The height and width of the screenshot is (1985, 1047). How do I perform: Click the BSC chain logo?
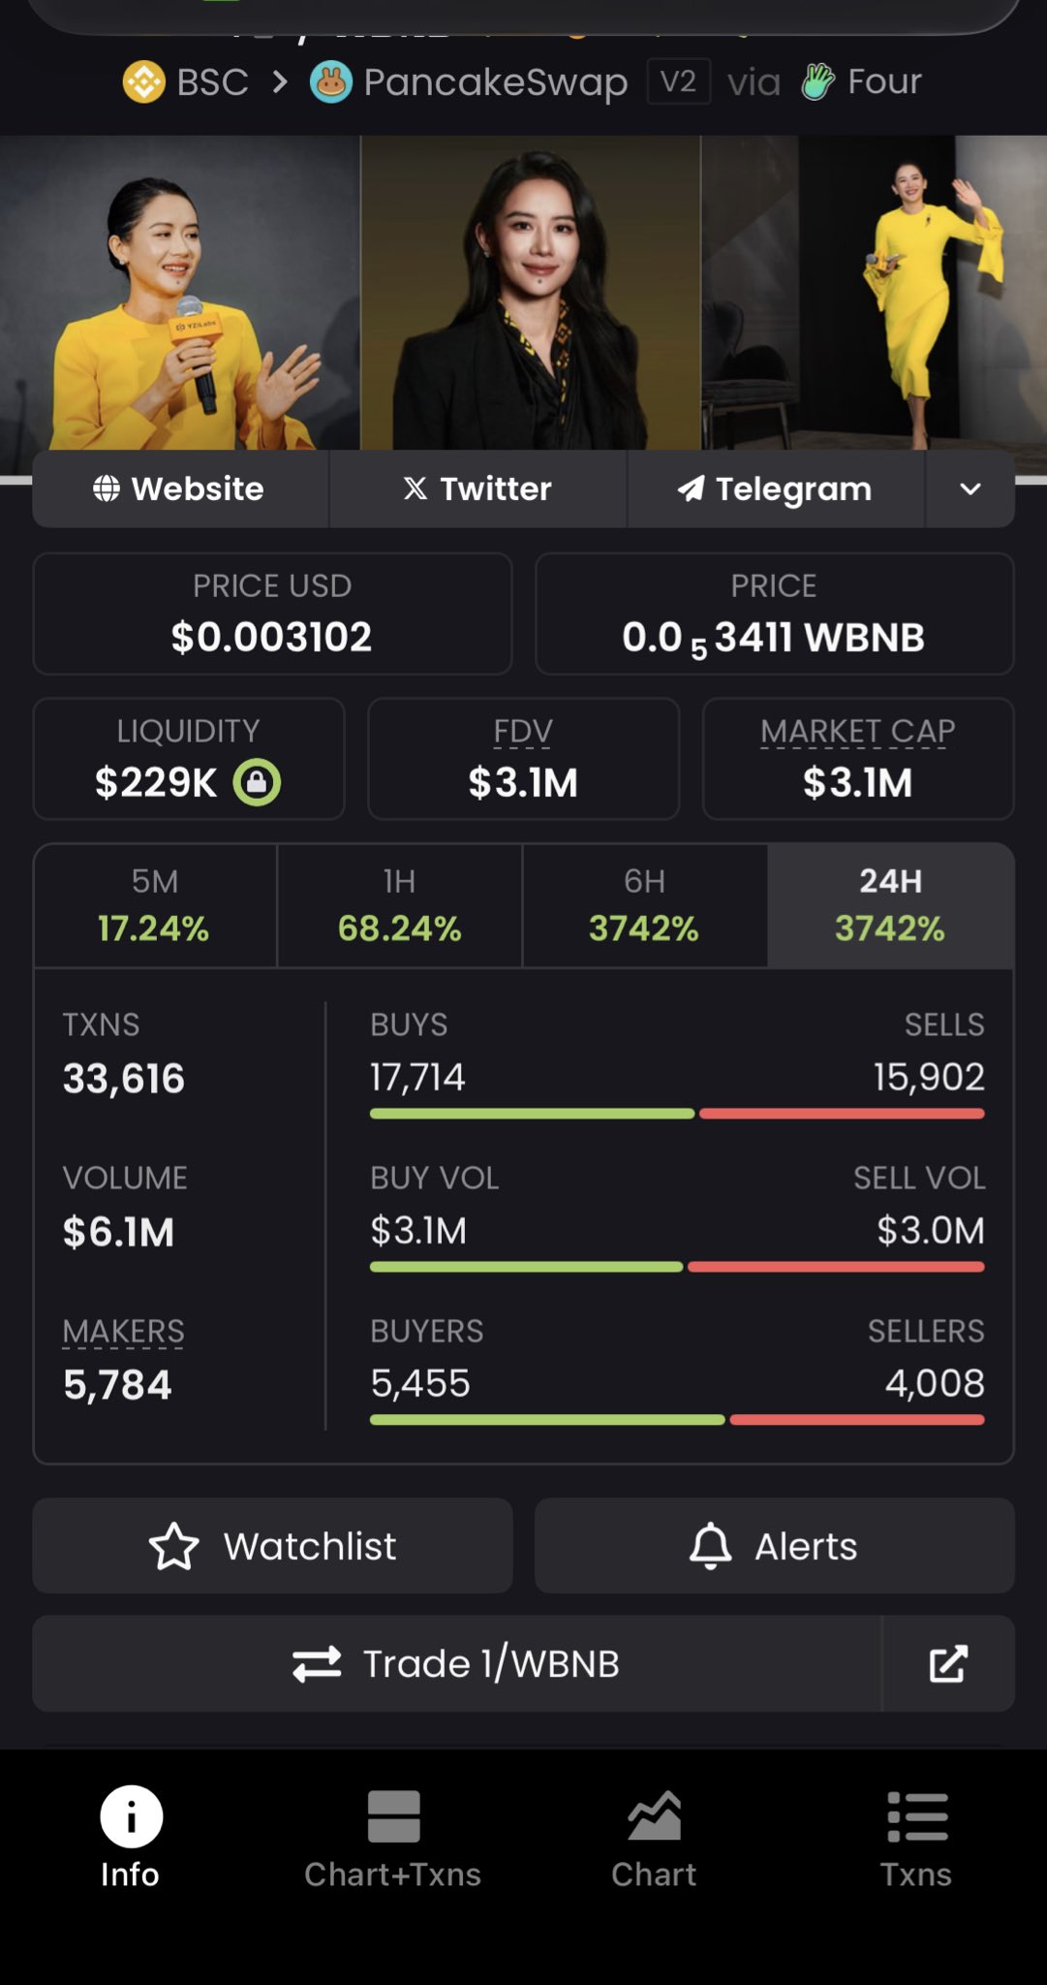(143, 82)
